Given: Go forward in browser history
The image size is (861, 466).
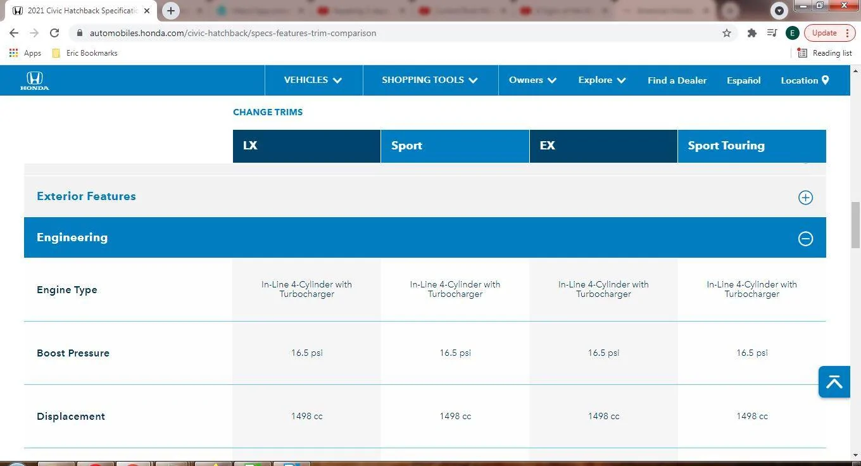Looking at the screenshot, I should (34, 33).
